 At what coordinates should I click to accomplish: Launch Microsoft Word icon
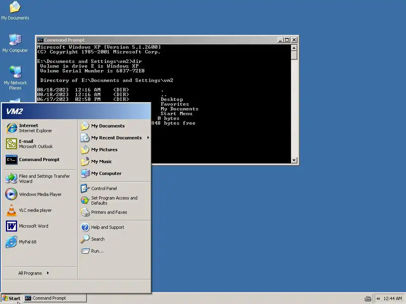click(x=11, y=226)
